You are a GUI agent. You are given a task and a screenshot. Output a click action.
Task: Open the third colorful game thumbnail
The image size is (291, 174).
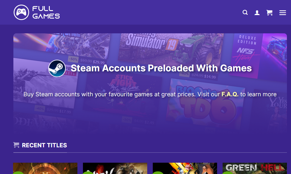[x=185, y=168]
